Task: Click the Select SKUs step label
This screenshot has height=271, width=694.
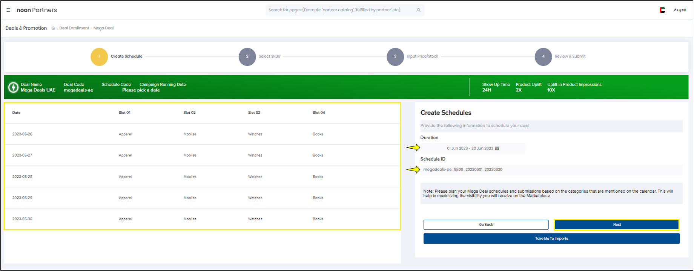Action: (x=269, y=56)
